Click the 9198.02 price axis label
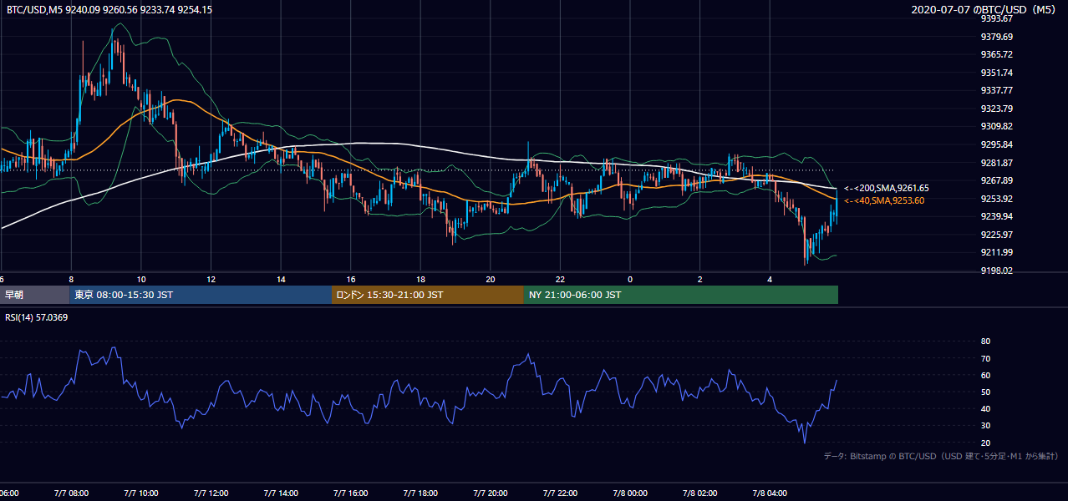Viewport: 1068px width, 501px height. (x=996, y=271)
